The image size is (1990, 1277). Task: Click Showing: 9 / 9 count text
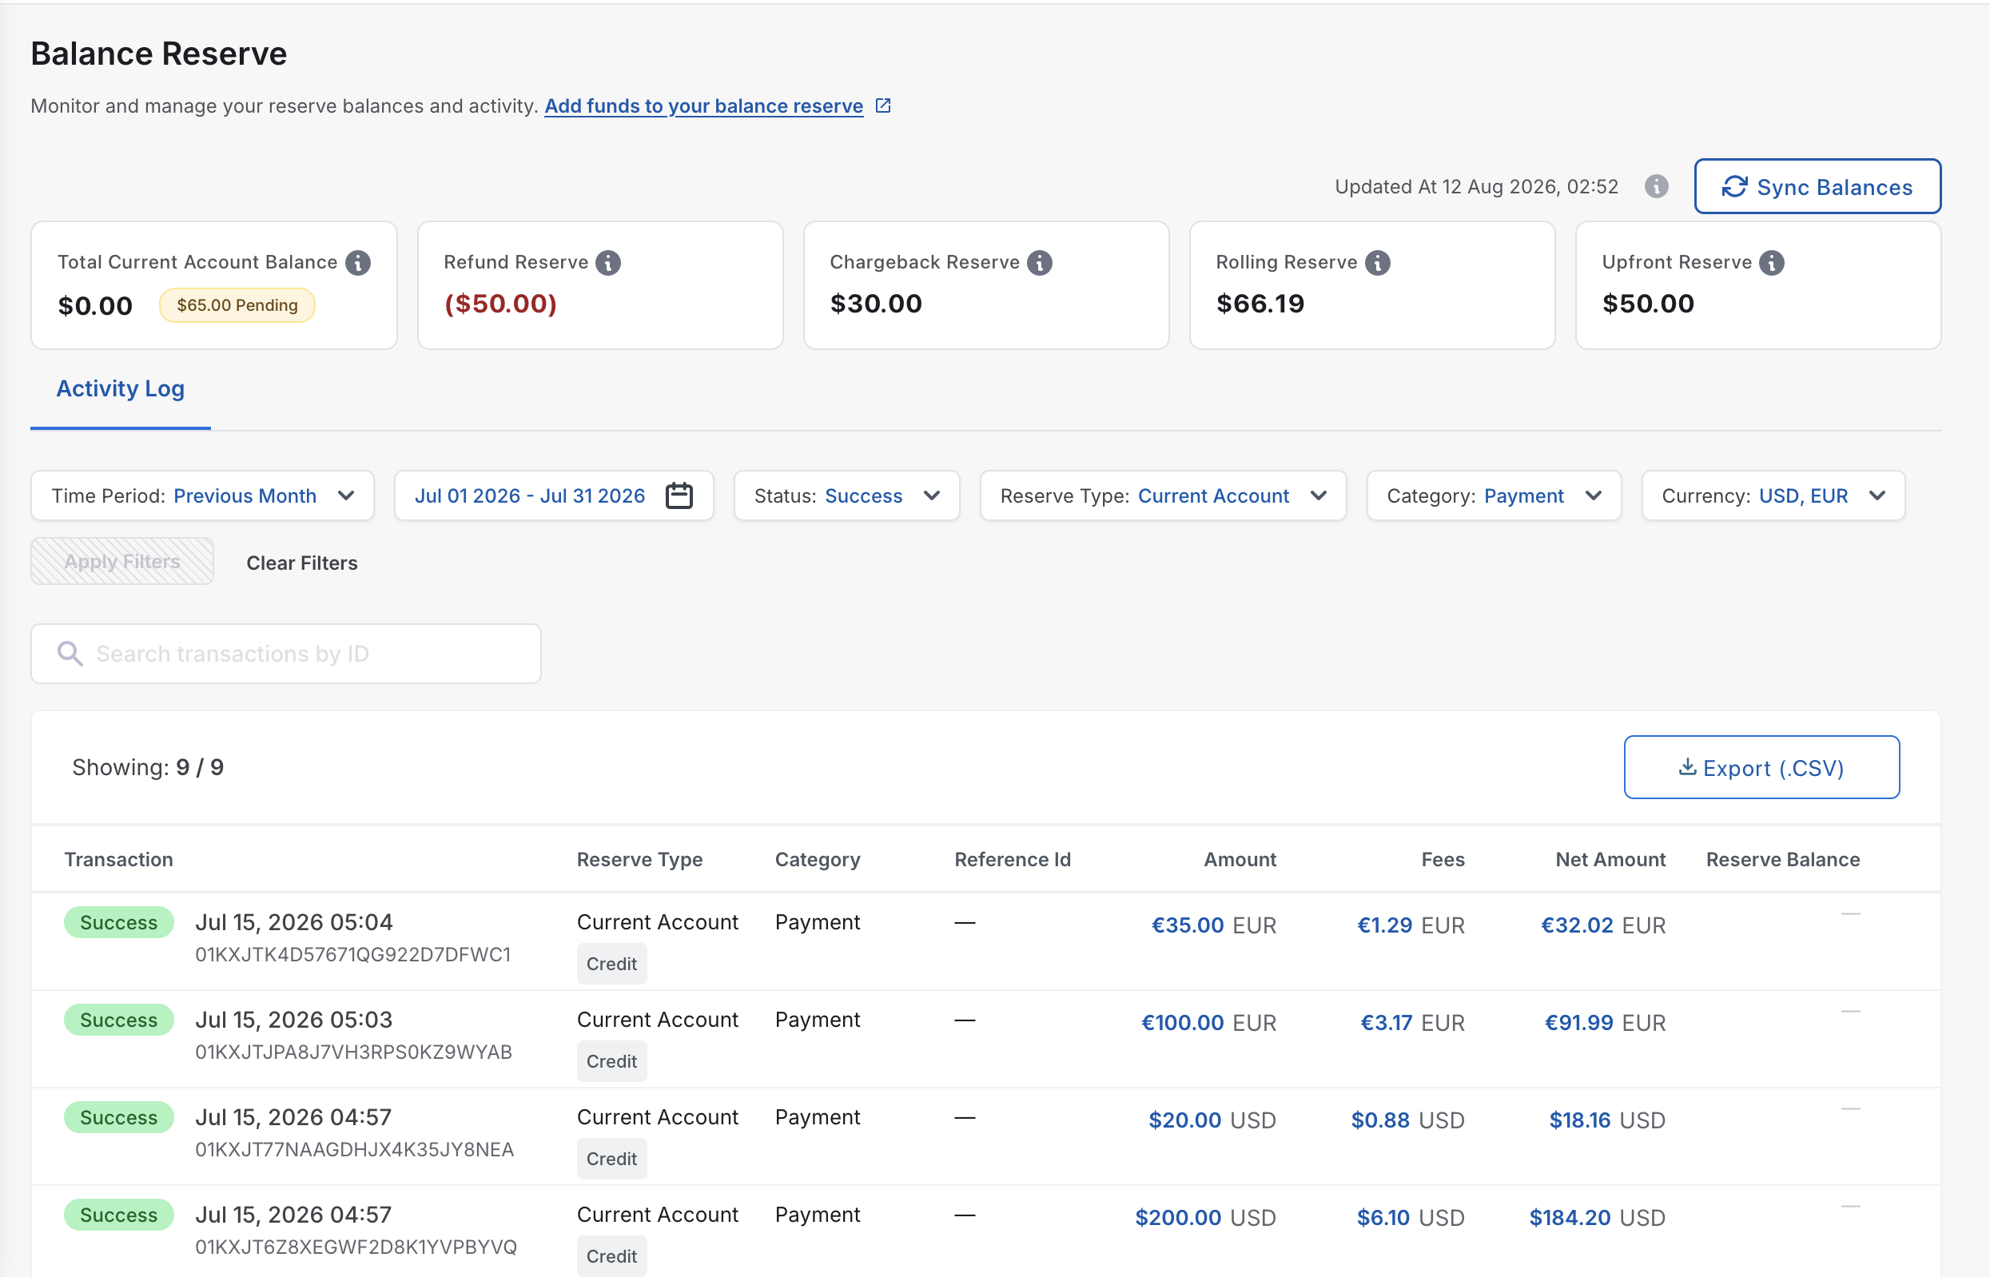148,767
